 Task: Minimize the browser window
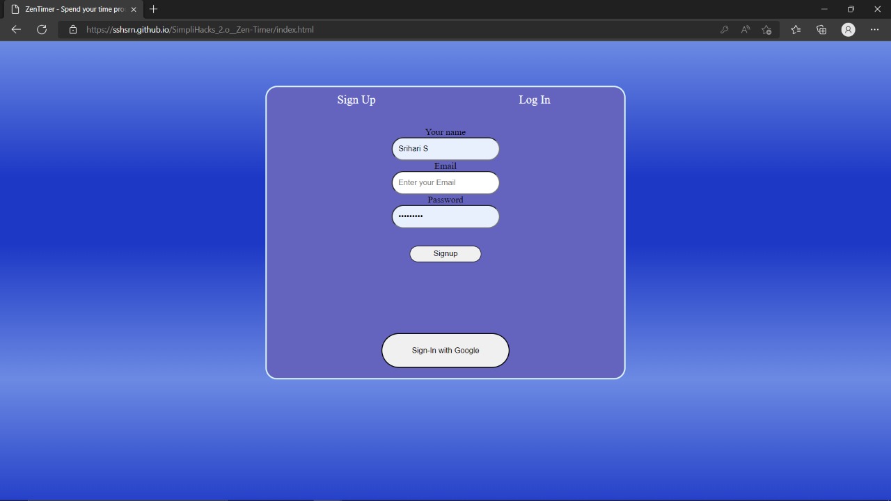824,9
